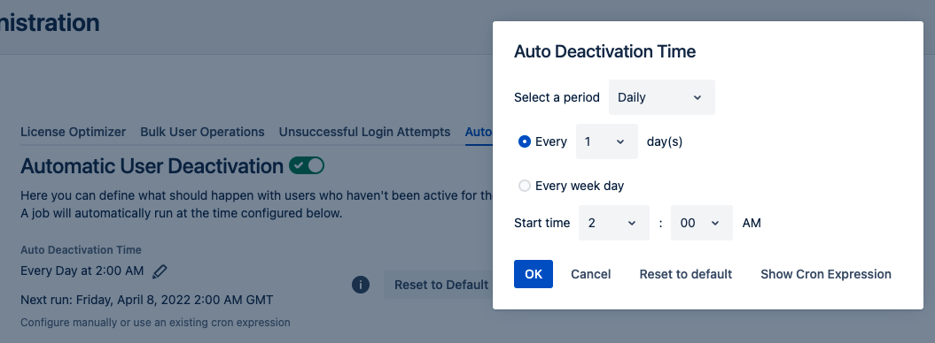
Task: Click Cancel in the Auto Deactivation dialog
Action: [x=591, y=274]
